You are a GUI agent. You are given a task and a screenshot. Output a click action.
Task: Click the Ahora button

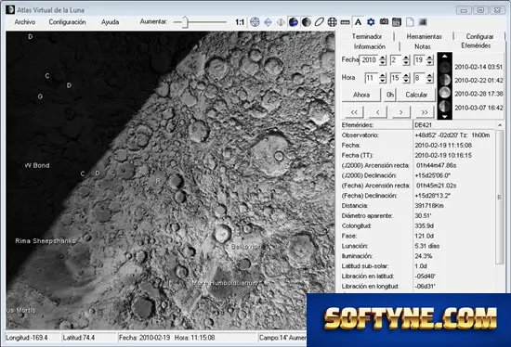click(361, 95)
